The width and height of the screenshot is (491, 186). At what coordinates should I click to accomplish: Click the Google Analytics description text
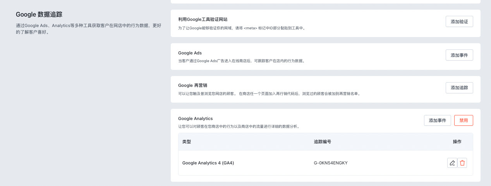[x=239, y=126]
